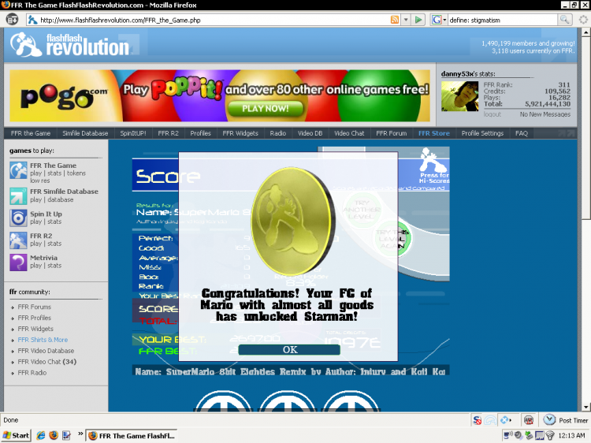This screenshot has height=443, width=591.
Task: Click PLAY NOW! in the Pogo banner
Action: 266,109
